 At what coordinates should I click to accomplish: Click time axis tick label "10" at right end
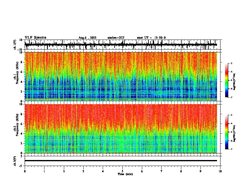(x=220, y=171)
